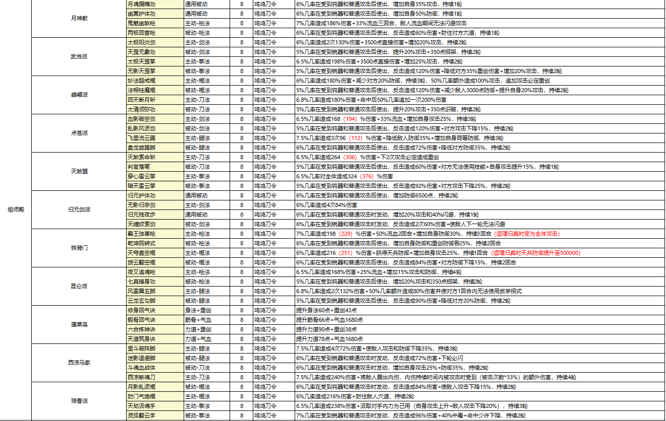
Task: Select the 斗魂血战体 skill cell
Action: point(155,368)
